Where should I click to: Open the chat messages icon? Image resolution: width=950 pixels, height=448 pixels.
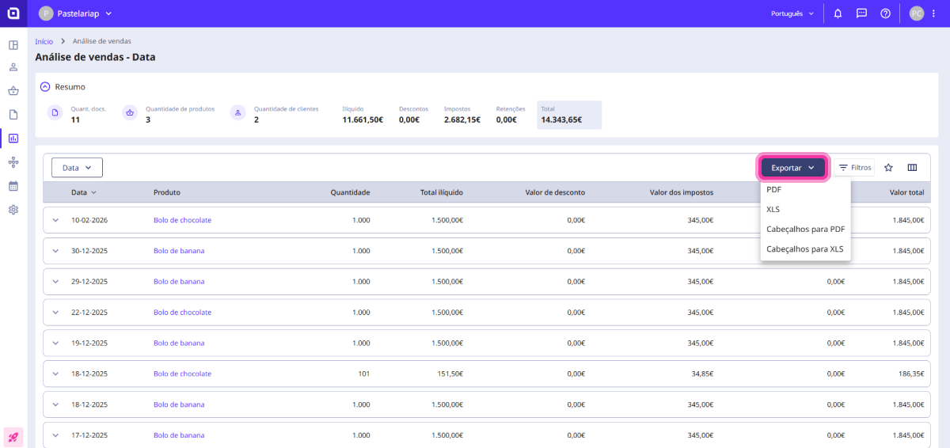861,13
